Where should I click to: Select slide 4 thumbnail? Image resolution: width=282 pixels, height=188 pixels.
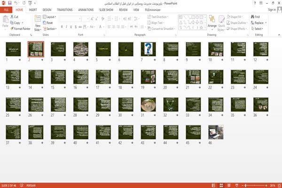coord(81,49)
